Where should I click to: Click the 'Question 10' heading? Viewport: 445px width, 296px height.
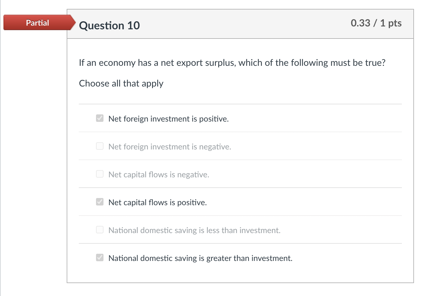[x=110, y=25]
